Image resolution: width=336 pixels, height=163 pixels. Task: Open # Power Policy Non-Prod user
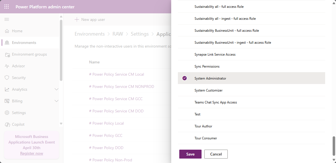point(111,160)
